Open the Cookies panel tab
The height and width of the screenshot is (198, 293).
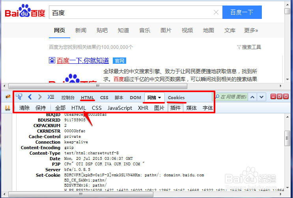[176, 98]
